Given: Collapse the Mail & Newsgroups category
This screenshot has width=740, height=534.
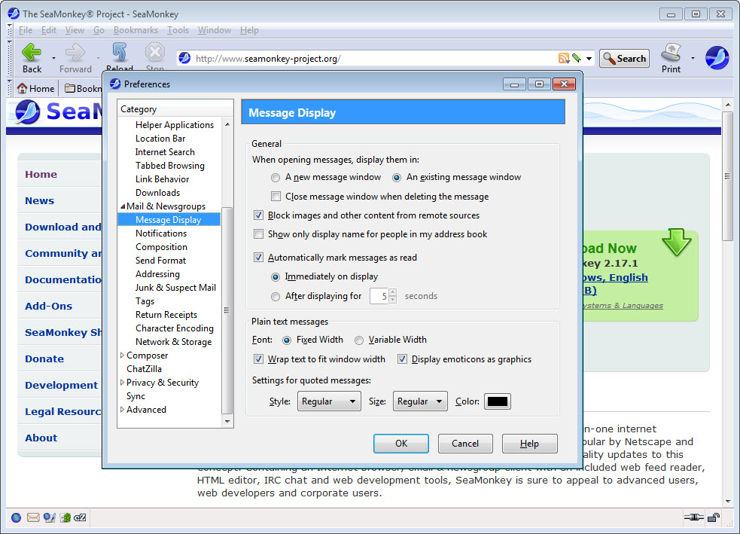Looking at the screenshot, I should 123,206.
